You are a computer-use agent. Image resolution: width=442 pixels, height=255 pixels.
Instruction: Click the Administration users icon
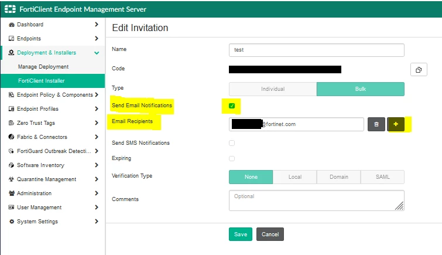[x=12, y=193]
